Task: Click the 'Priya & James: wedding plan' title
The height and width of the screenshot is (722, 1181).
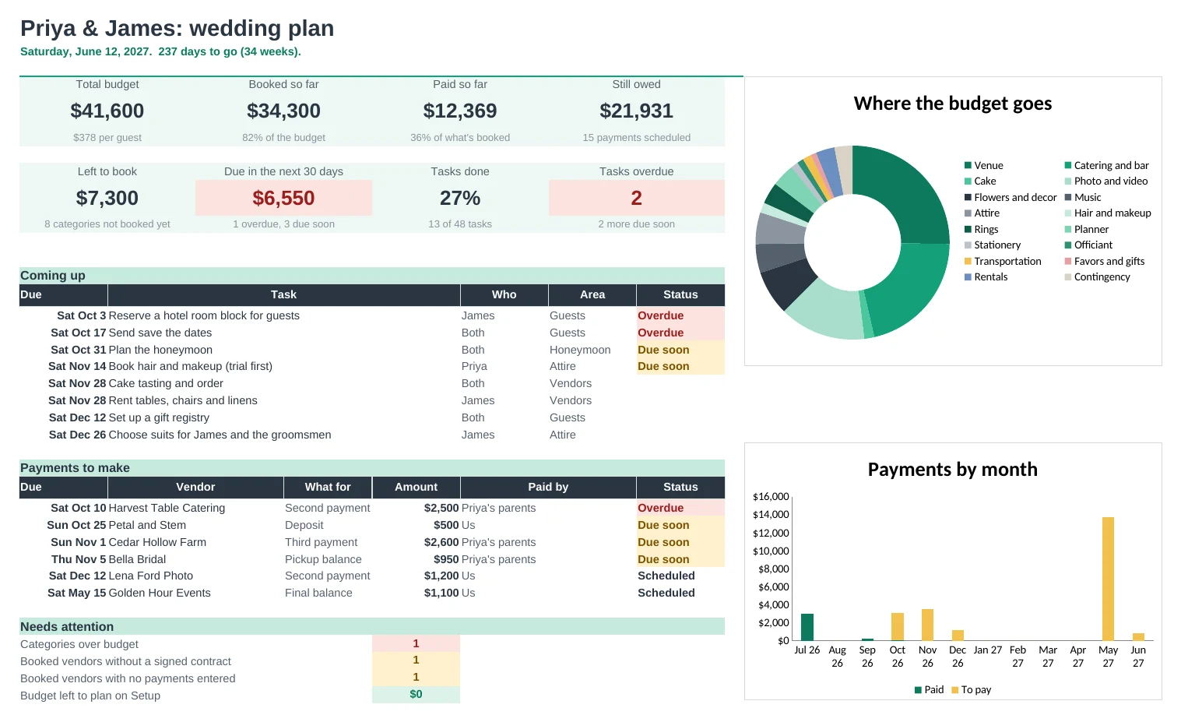Action: pyautogui.click(x=177, y=28)
